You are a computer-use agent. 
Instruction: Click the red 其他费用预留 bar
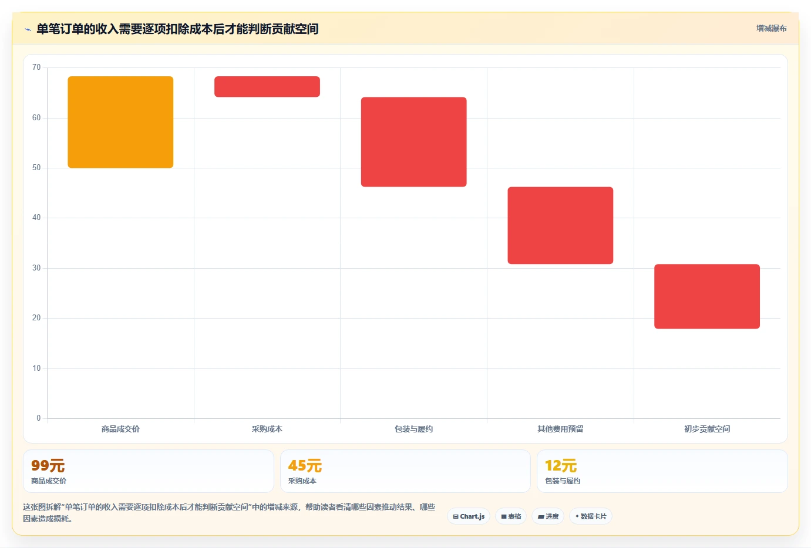pos(560,225)
